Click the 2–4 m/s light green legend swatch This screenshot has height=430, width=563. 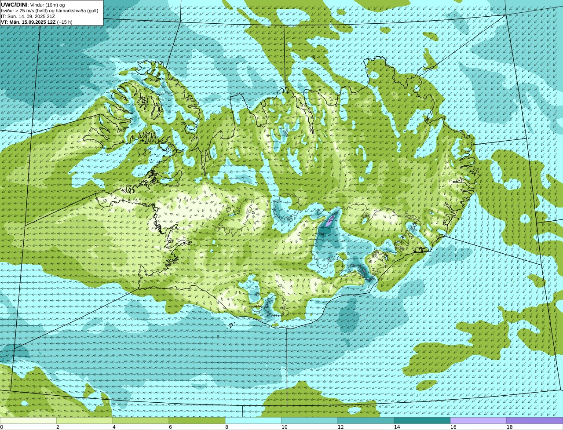tap(84, 420)
